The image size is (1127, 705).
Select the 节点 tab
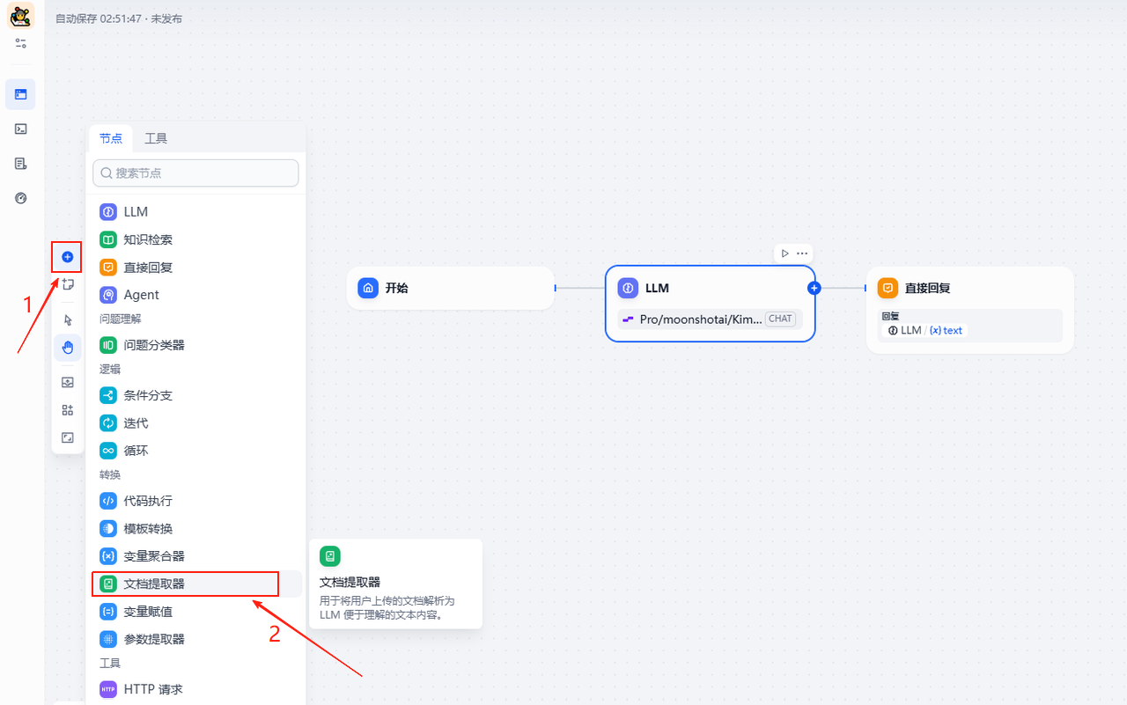[111, 138]
